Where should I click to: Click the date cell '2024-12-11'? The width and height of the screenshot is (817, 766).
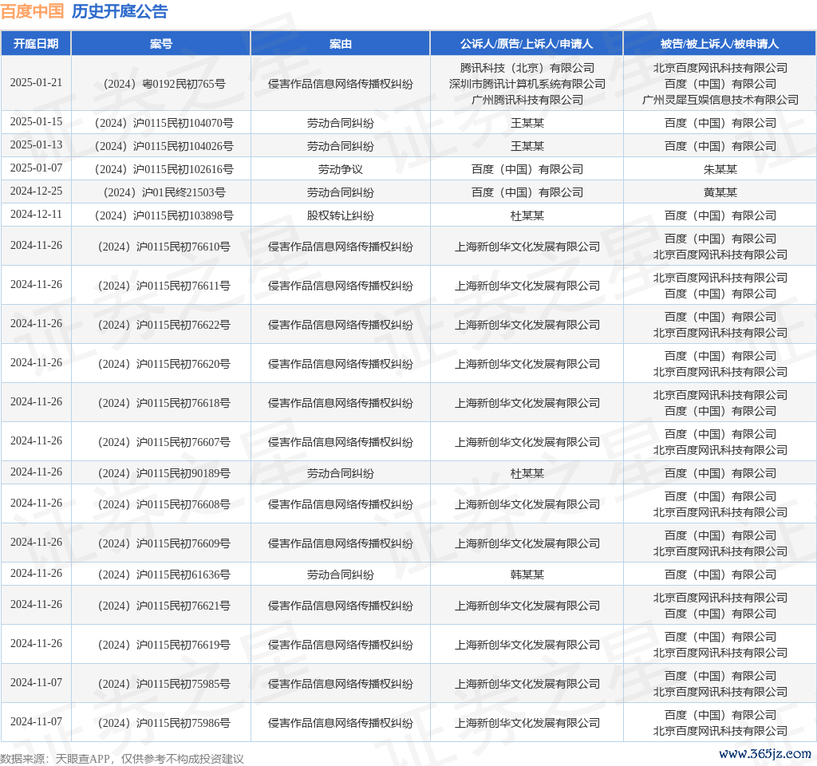pyautogui.click(x=36, y=214)
